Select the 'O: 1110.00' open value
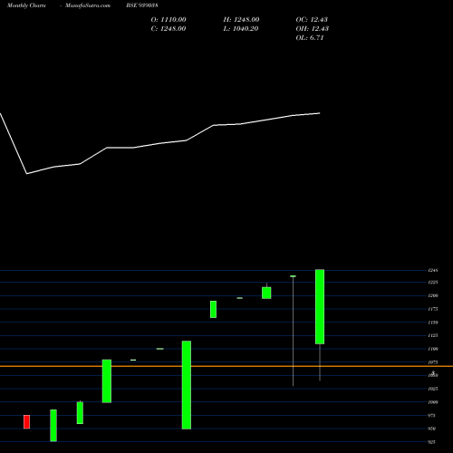The image size is (453, 453). point(169,19)
